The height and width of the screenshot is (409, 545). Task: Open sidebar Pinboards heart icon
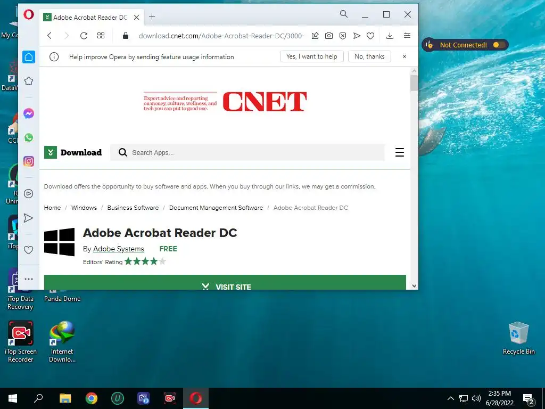coord(29,250)
